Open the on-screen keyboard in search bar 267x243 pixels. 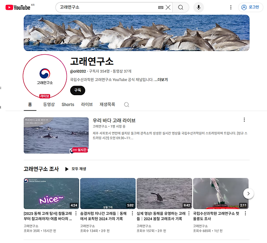161,7
